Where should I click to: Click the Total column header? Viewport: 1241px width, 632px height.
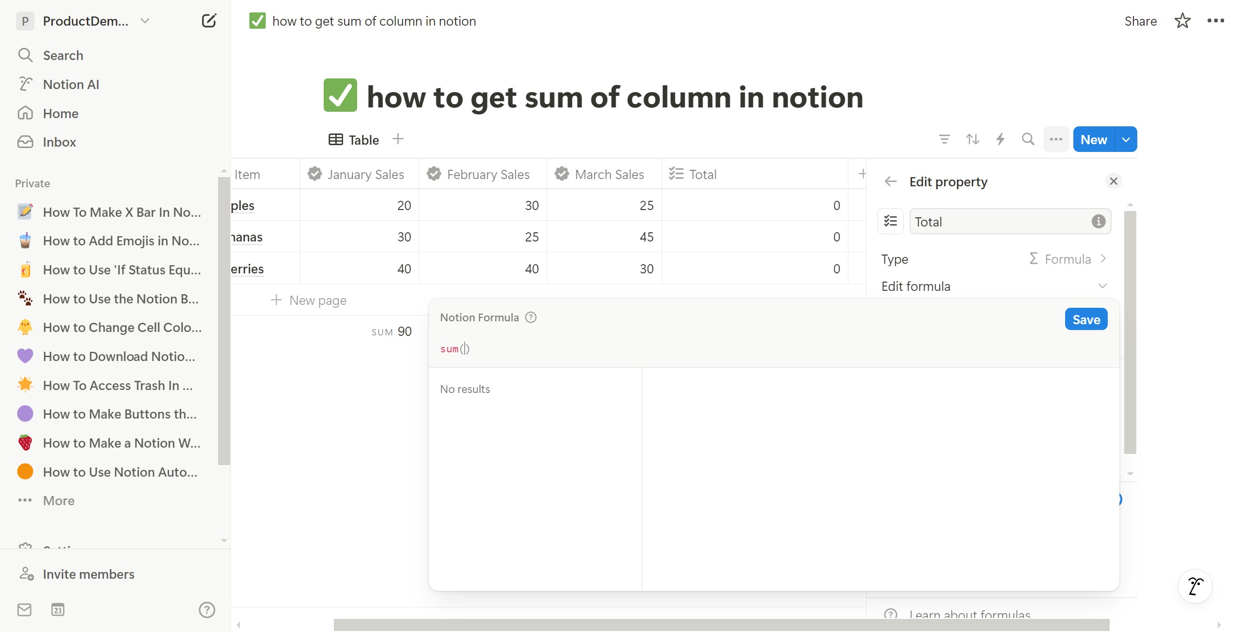tap(755, 174)
